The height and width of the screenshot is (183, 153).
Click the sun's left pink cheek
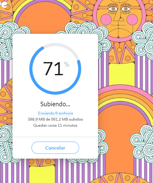(106, 19)
